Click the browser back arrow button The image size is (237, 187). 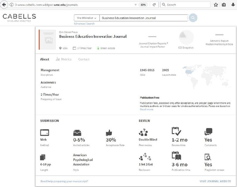(x=4, y=4)
